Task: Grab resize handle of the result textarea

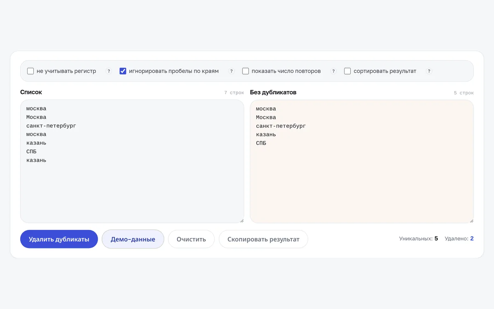Action: 471,221
